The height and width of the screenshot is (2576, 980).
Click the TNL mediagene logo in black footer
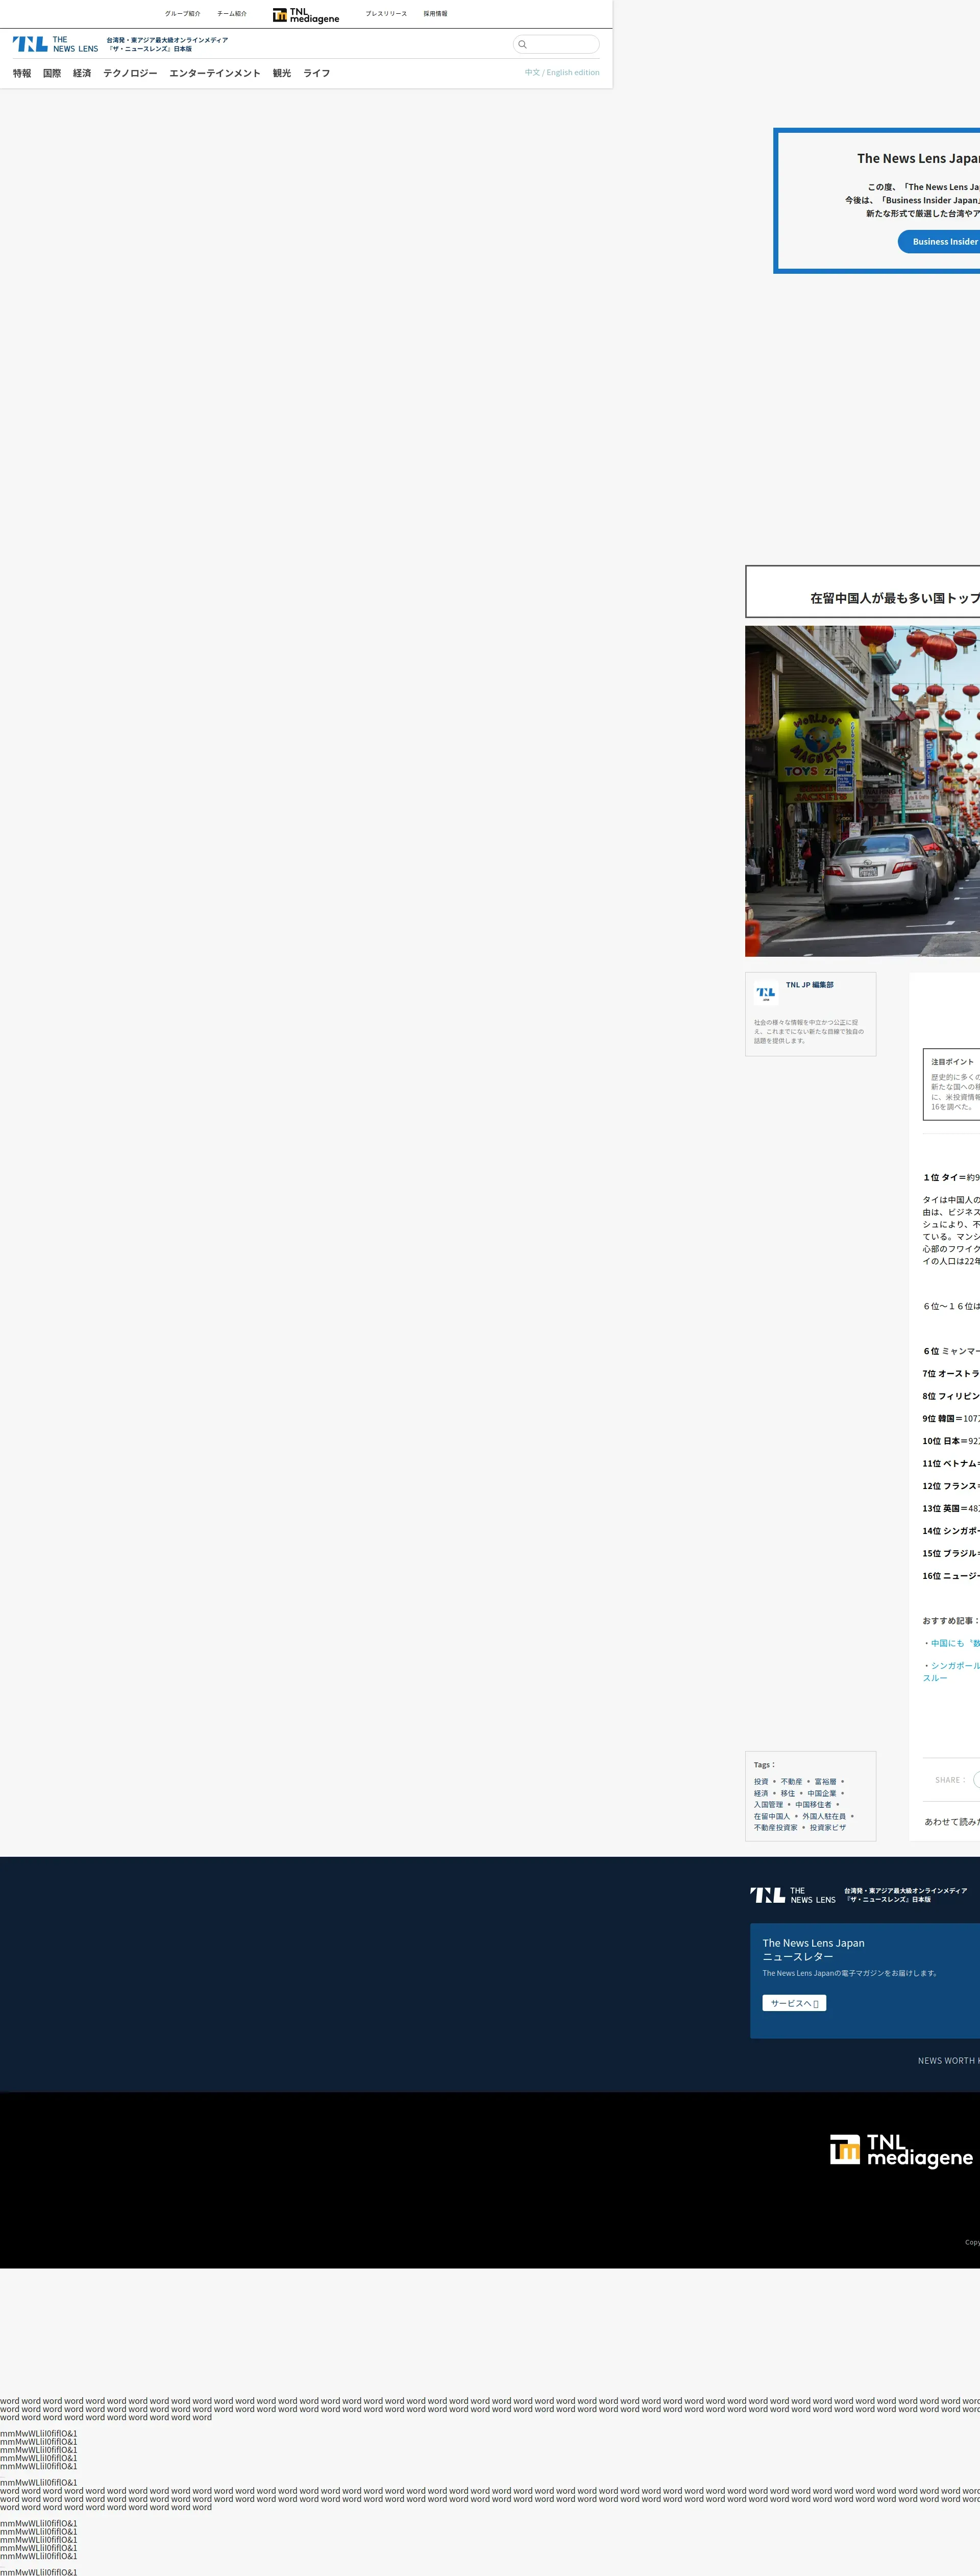coord(901,2150)
